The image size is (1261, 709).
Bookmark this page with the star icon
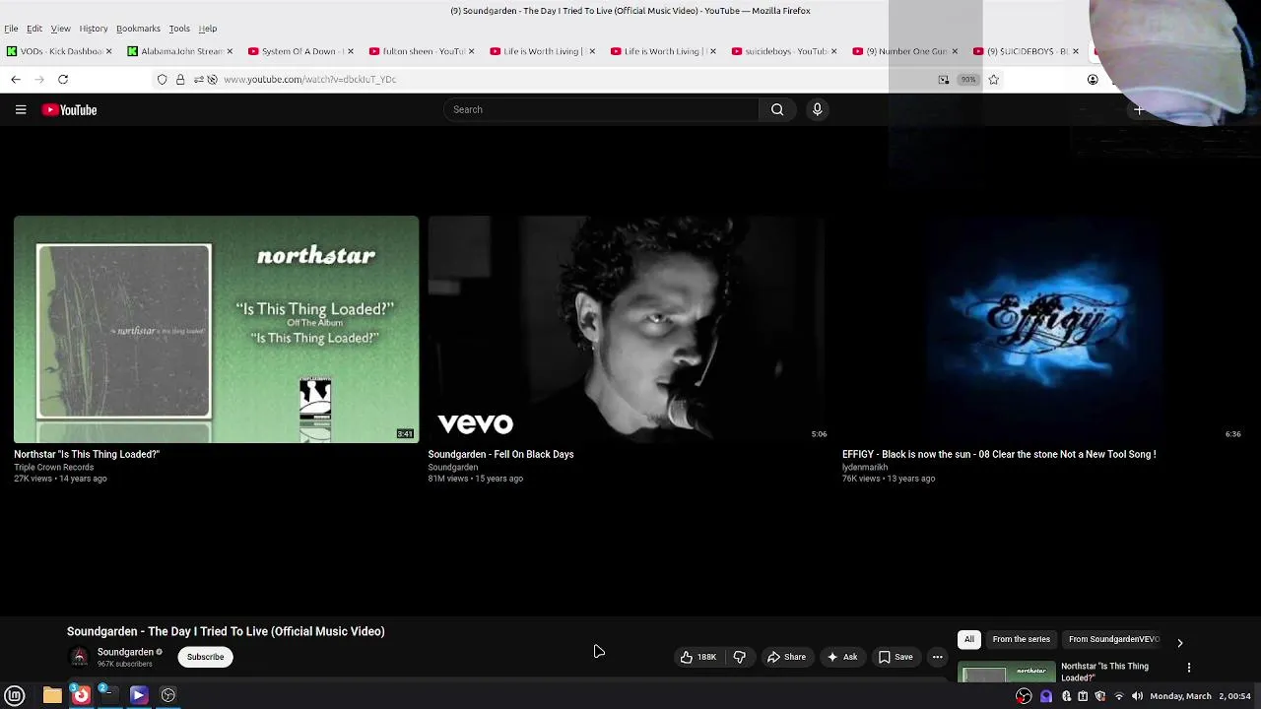[x=993, y=79]
